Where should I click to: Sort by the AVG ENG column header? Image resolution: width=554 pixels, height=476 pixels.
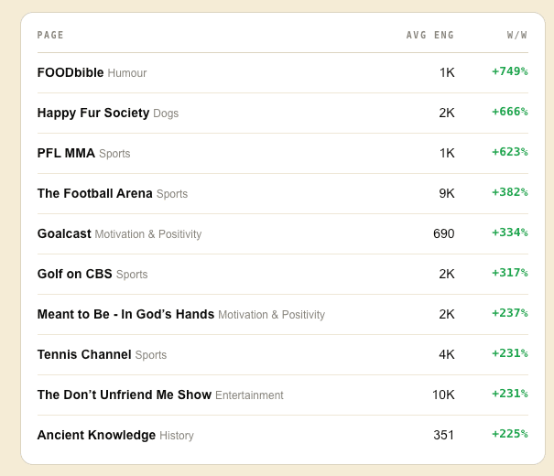[430, 35]
